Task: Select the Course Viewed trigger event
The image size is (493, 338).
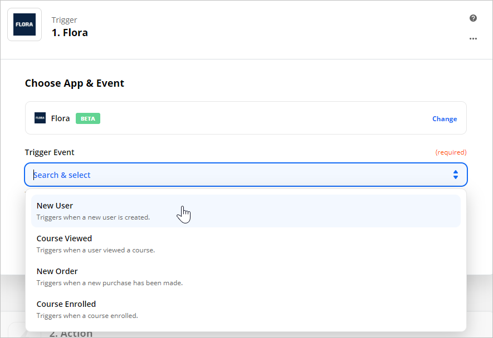Action: [246, 244]
